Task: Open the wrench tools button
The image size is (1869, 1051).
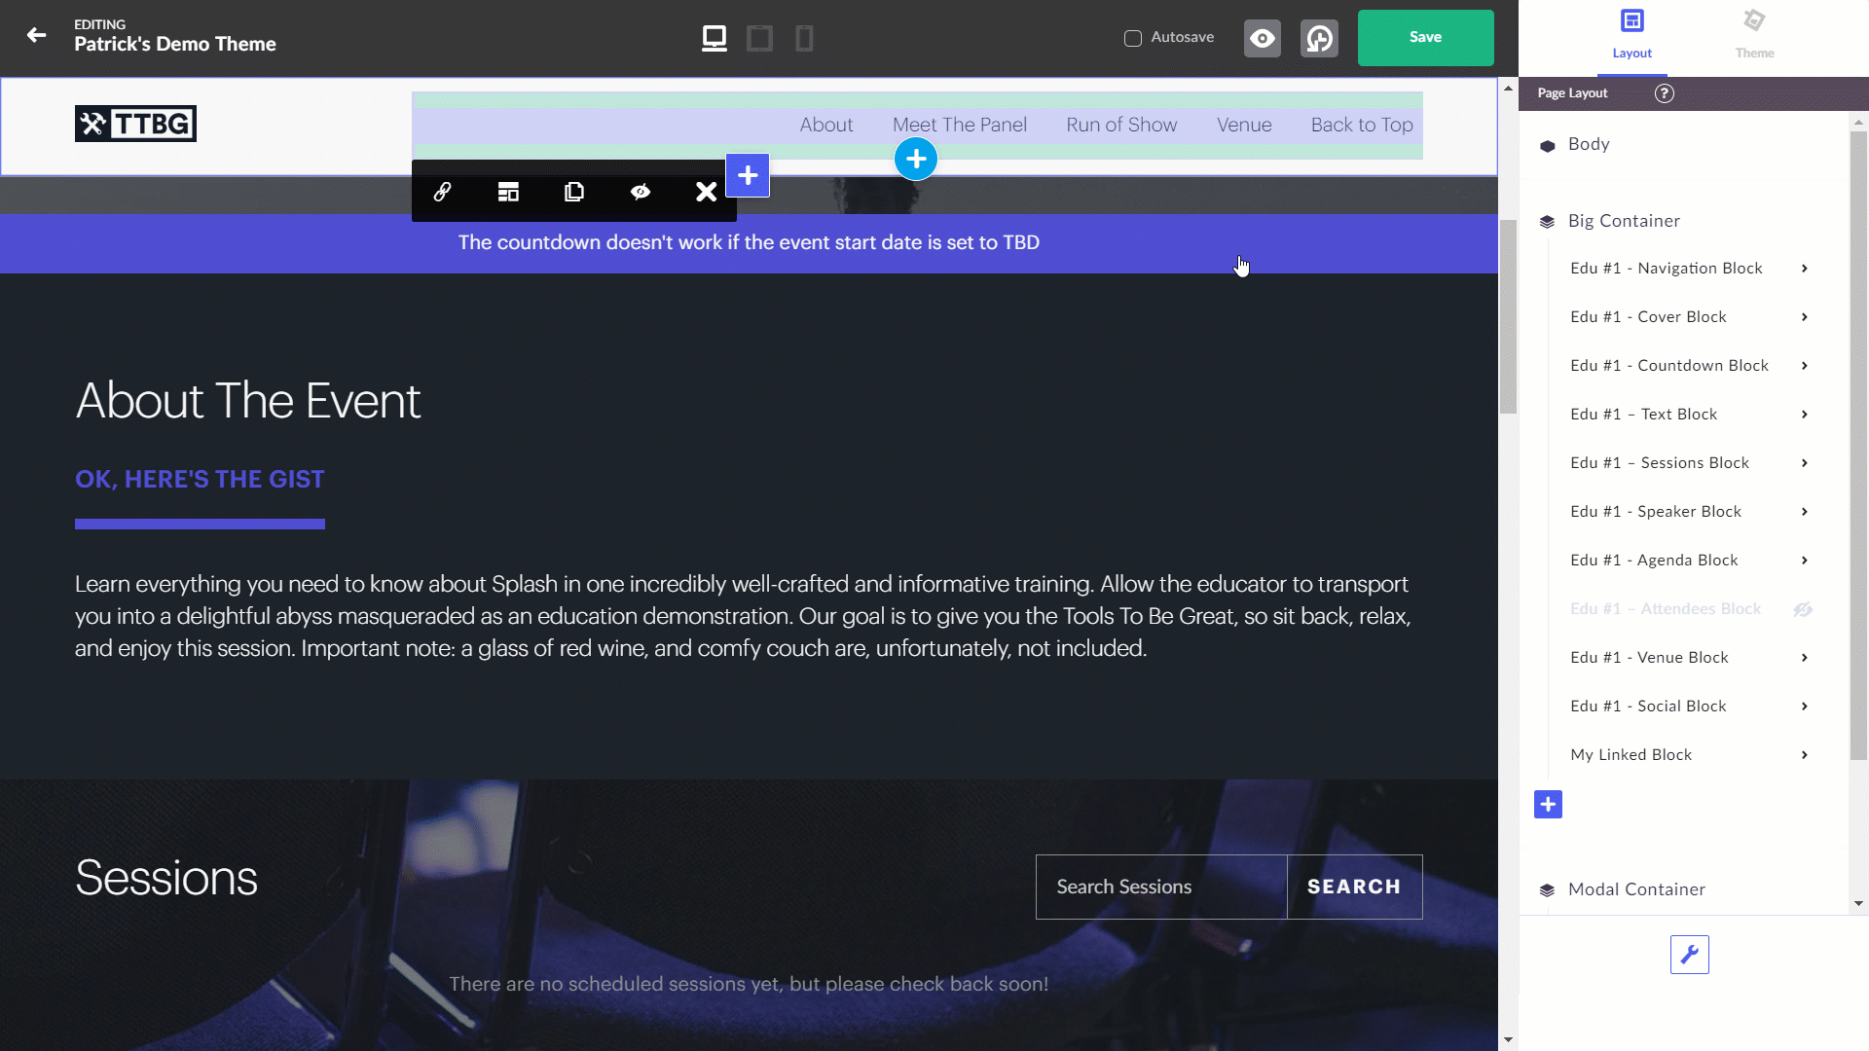Action: click(1690, 955)
